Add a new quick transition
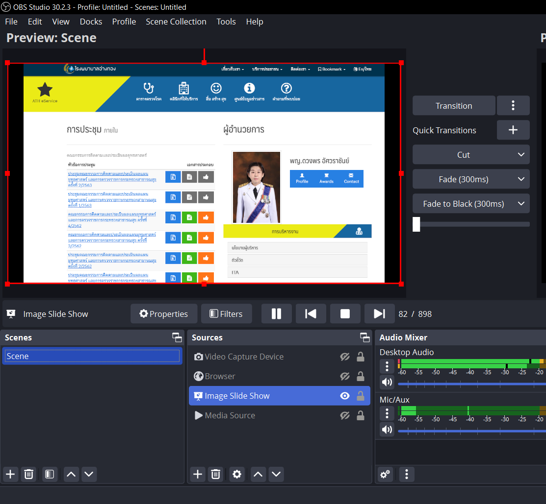Image resolution: width=546 pixels, height=504 pixels. click(513, 130)
